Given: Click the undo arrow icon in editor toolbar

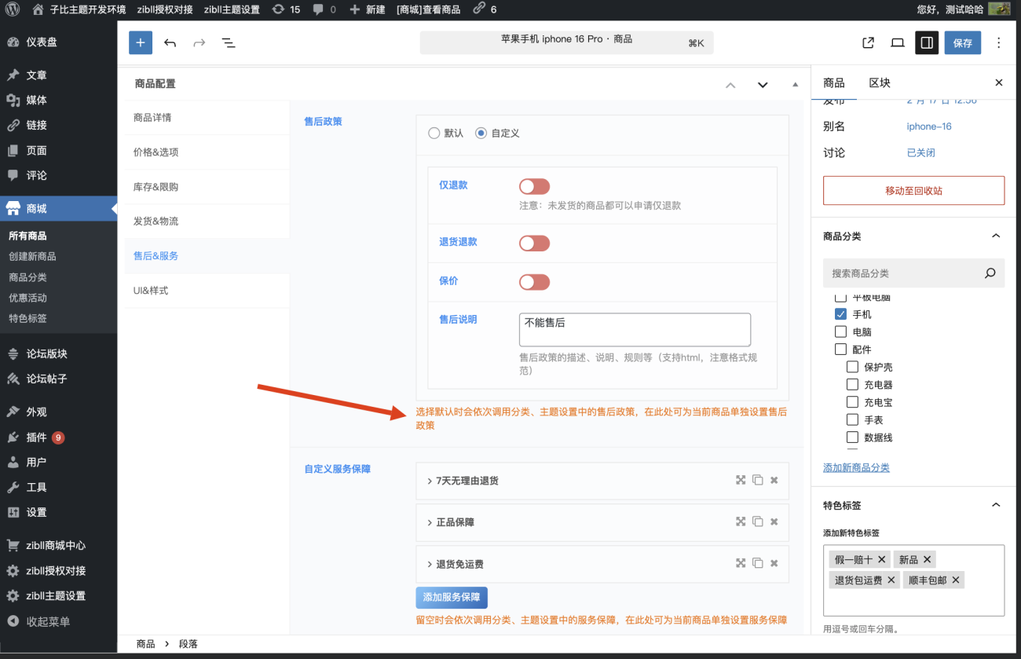Looking at the screenshot, I should click(x=170, y=42).
